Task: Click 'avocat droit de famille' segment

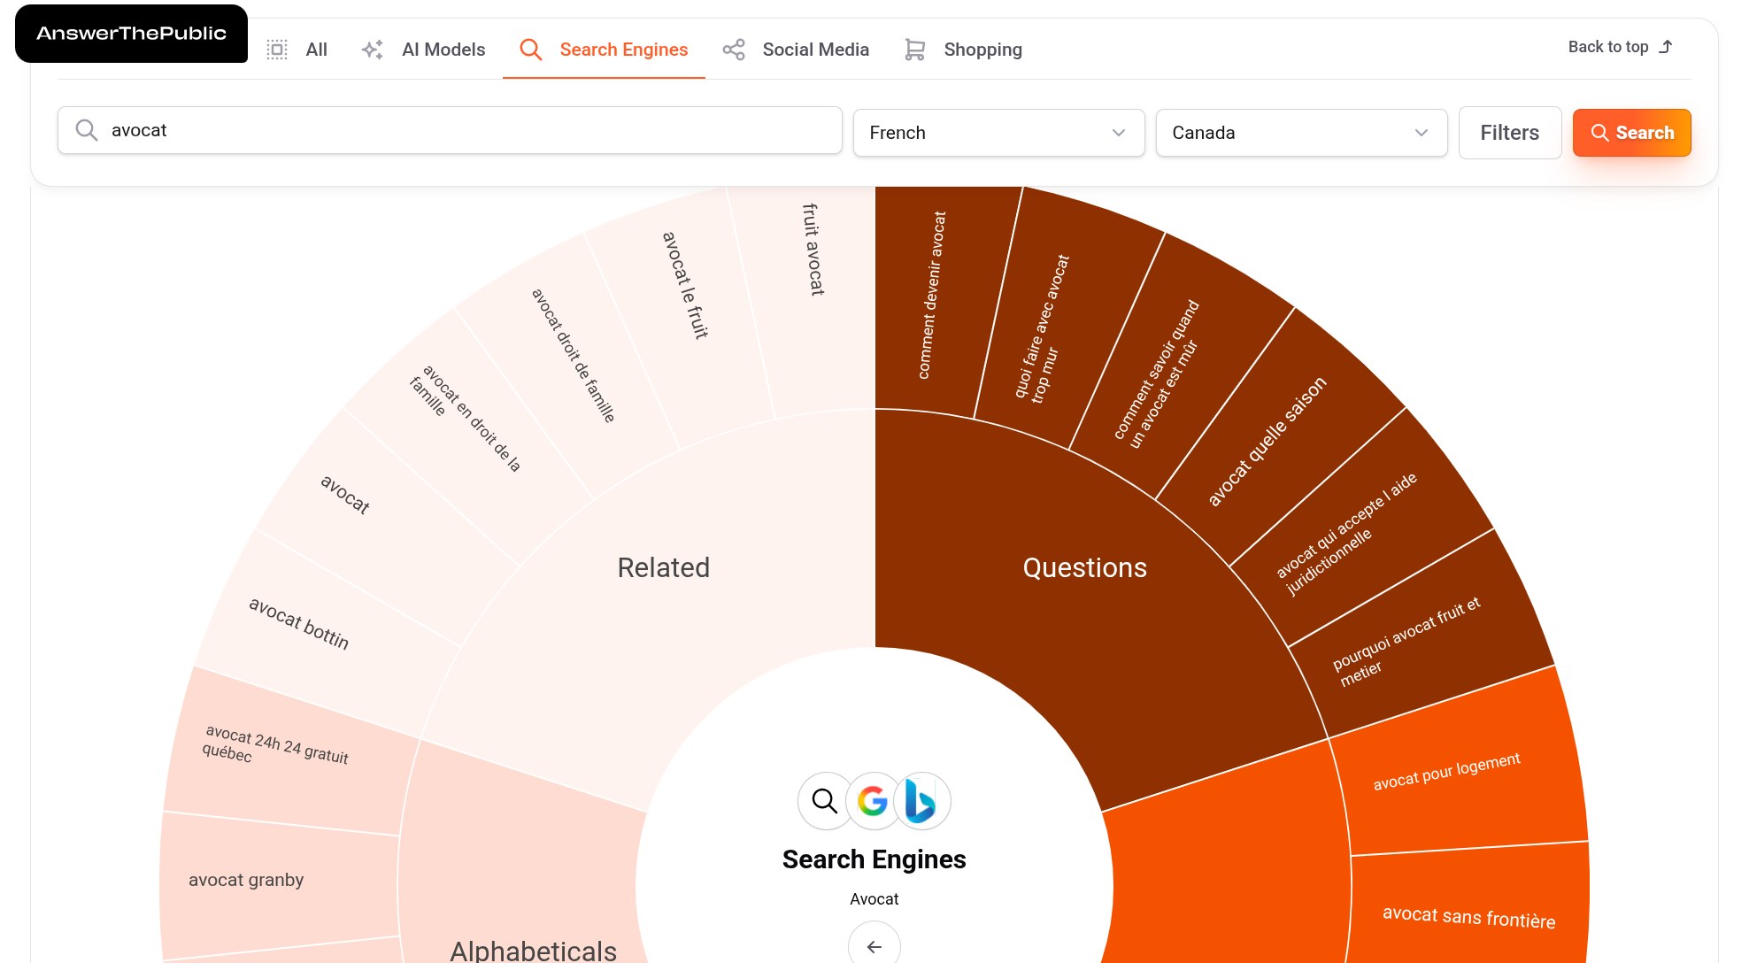Action: [x=574, y=355]
